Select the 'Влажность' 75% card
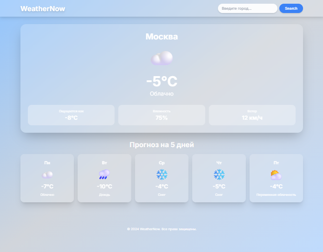The image size is (323, 252). (x=161, y=115)
